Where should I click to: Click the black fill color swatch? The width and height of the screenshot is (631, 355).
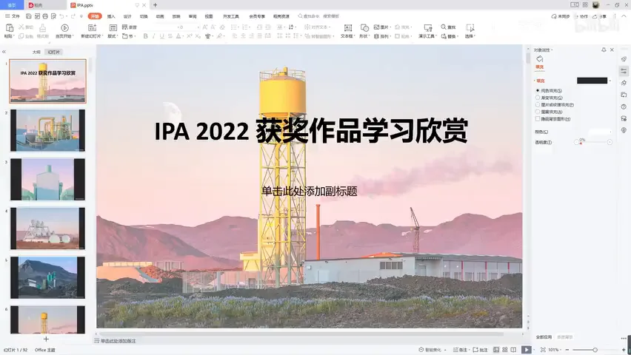[592, 81]
